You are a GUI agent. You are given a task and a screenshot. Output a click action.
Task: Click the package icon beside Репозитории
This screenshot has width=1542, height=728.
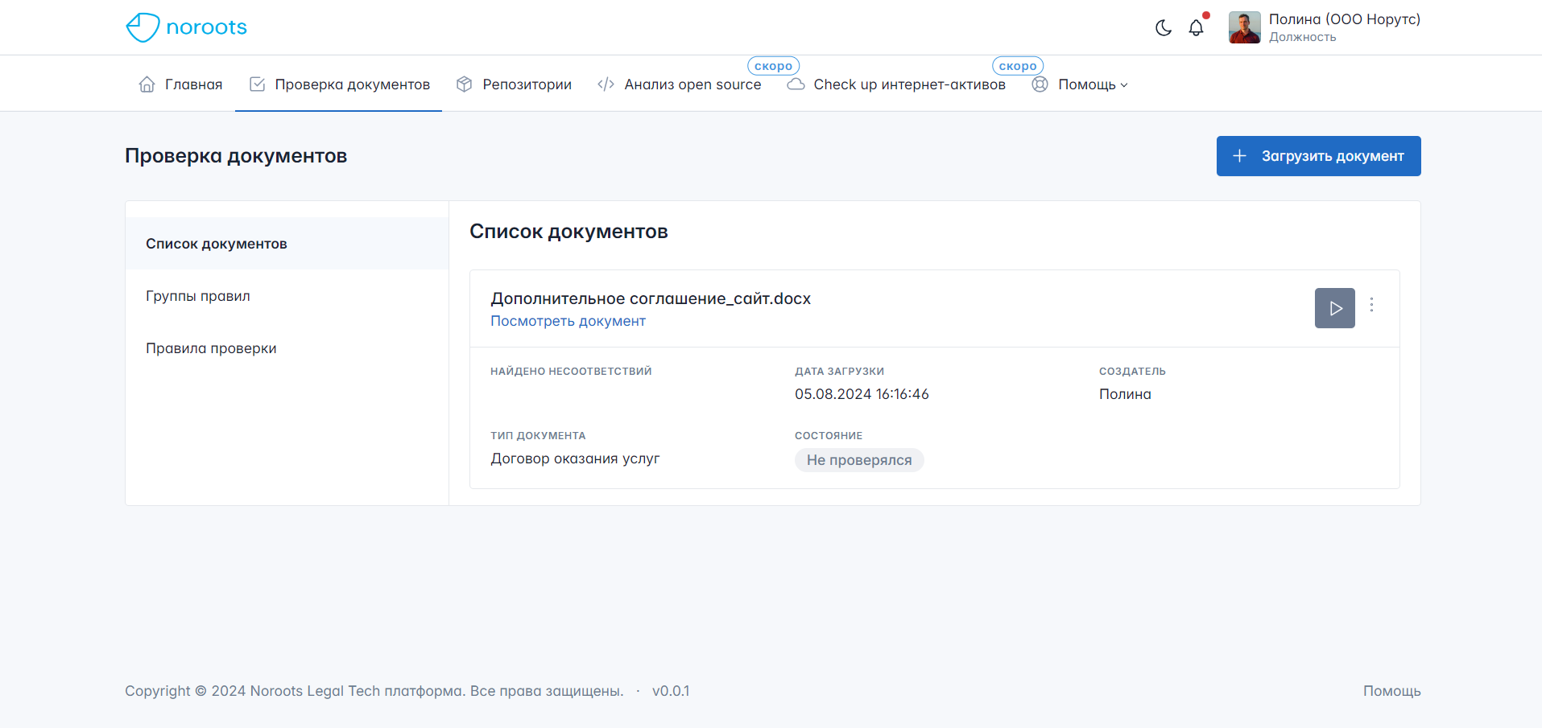tap(464, 84)
